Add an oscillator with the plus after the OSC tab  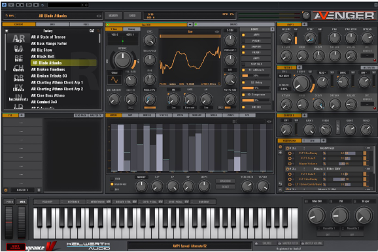[190, 24]
